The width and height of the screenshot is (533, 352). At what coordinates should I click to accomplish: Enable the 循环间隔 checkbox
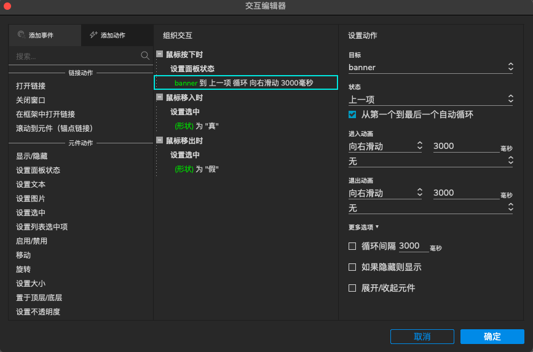pos(352,246)
